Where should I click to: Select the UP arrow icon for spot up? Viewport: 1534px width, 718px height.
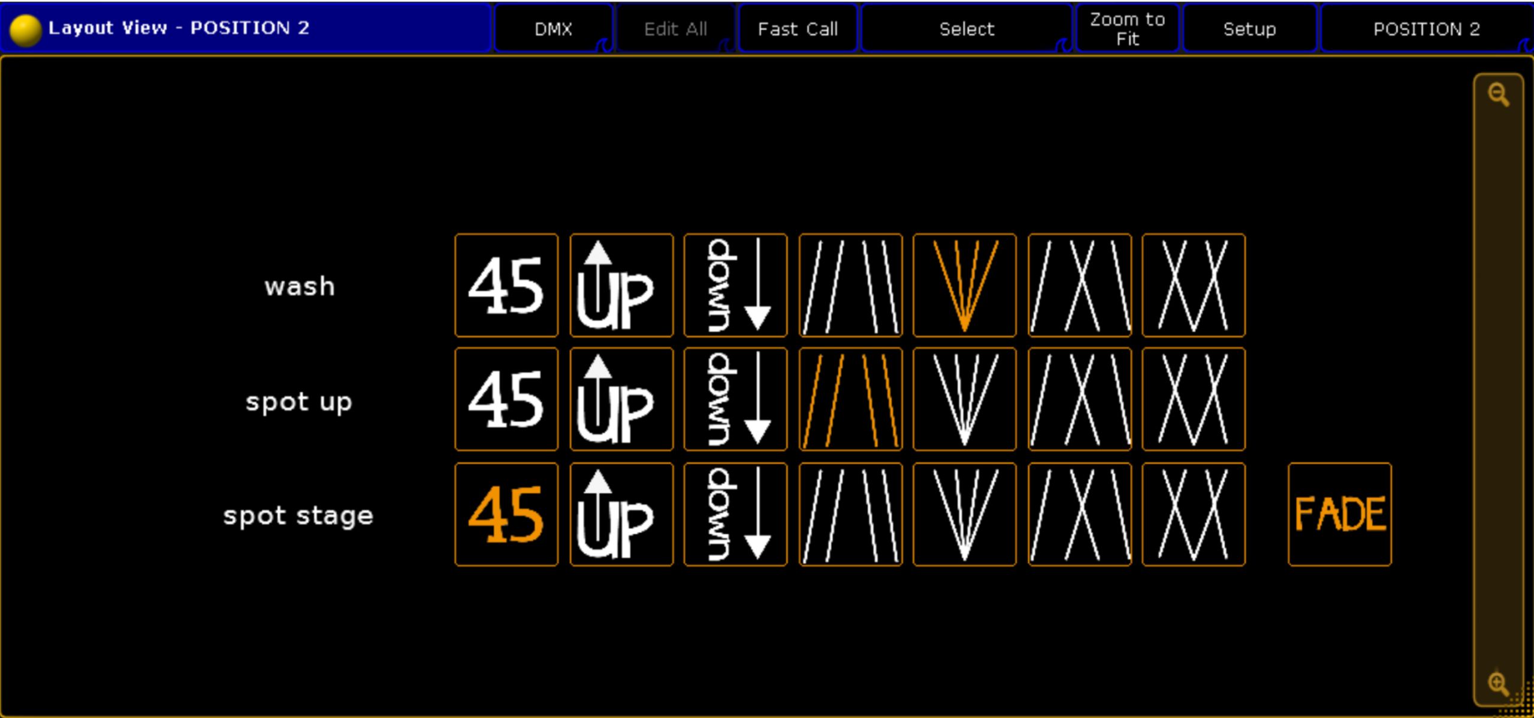pos(621,399)
